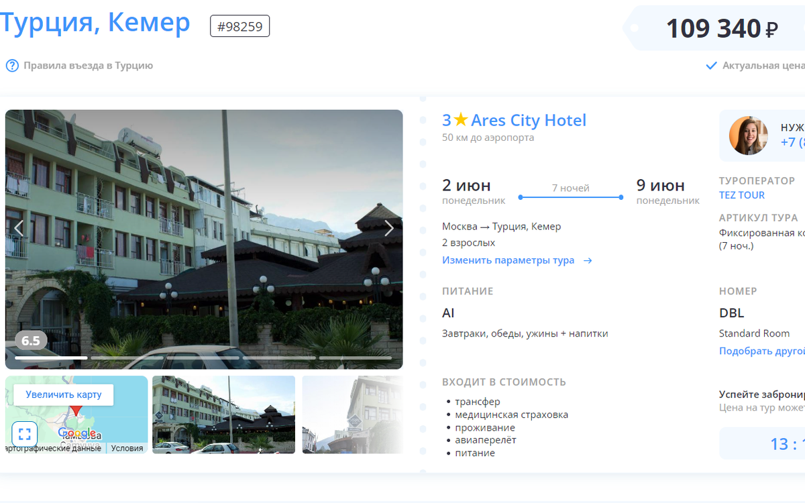Viewport: 805px width, 503px height.
Task: Open map Условия terms link
Action: (x=127, y=448)
